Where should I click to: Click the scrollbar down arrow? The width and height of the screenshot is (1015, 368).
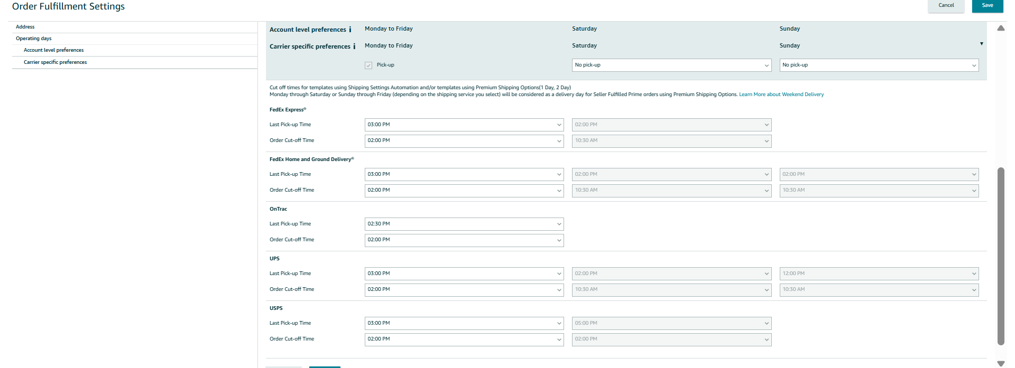(x=1001, y=363)
